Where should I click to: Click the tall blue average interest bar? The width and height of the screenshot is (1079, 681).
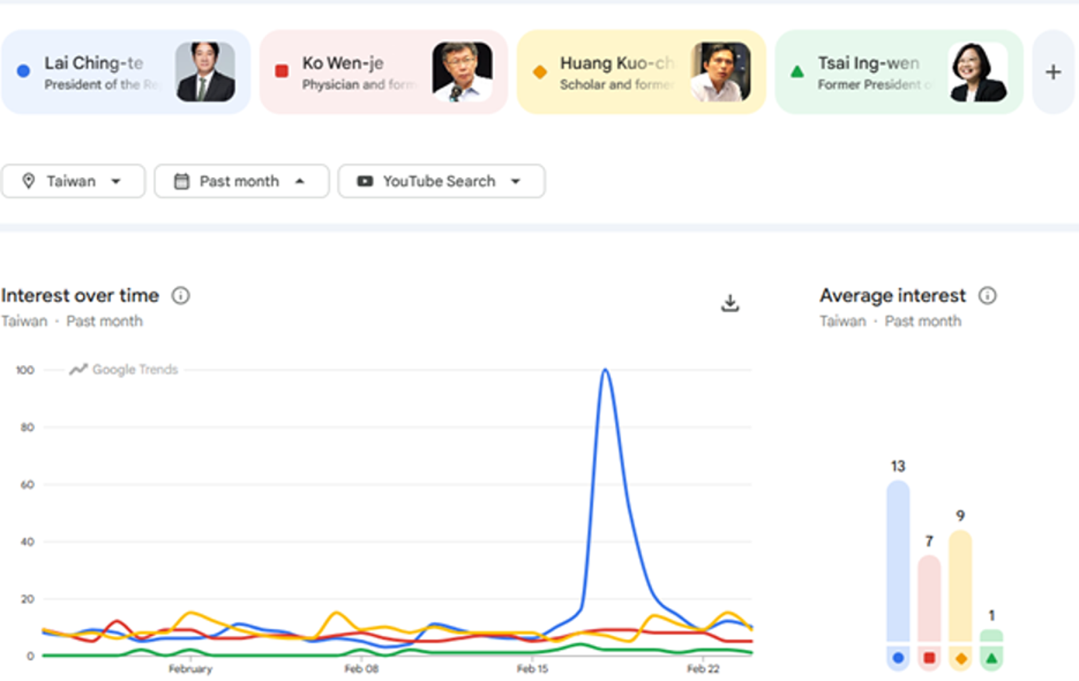pos(898,560)
